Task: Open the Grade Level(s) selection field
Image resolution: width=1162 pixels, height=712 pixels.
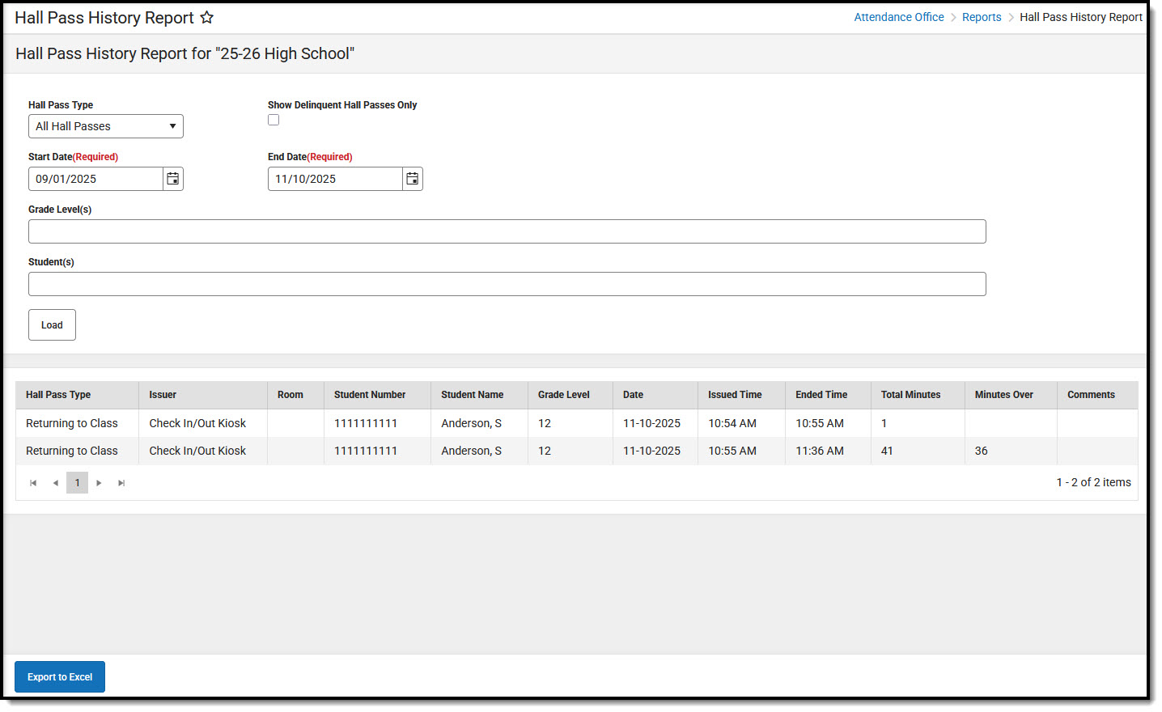Action: [507, 231]
